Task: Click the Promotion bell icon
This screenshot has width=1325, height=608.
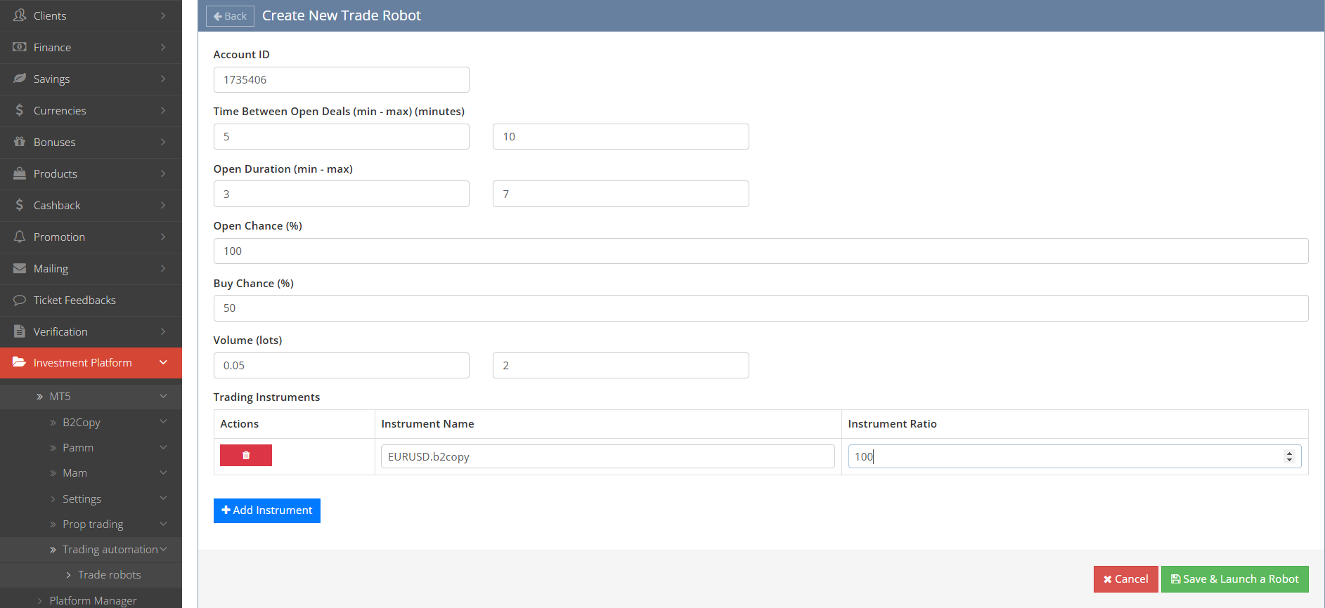Action: [x=20, y=237]
